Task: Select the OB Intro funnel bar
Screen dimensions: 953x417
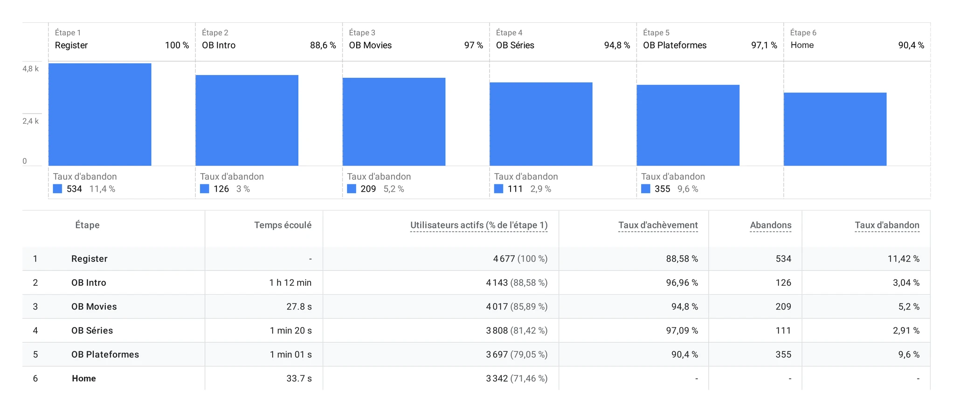Action: point(247,120)
